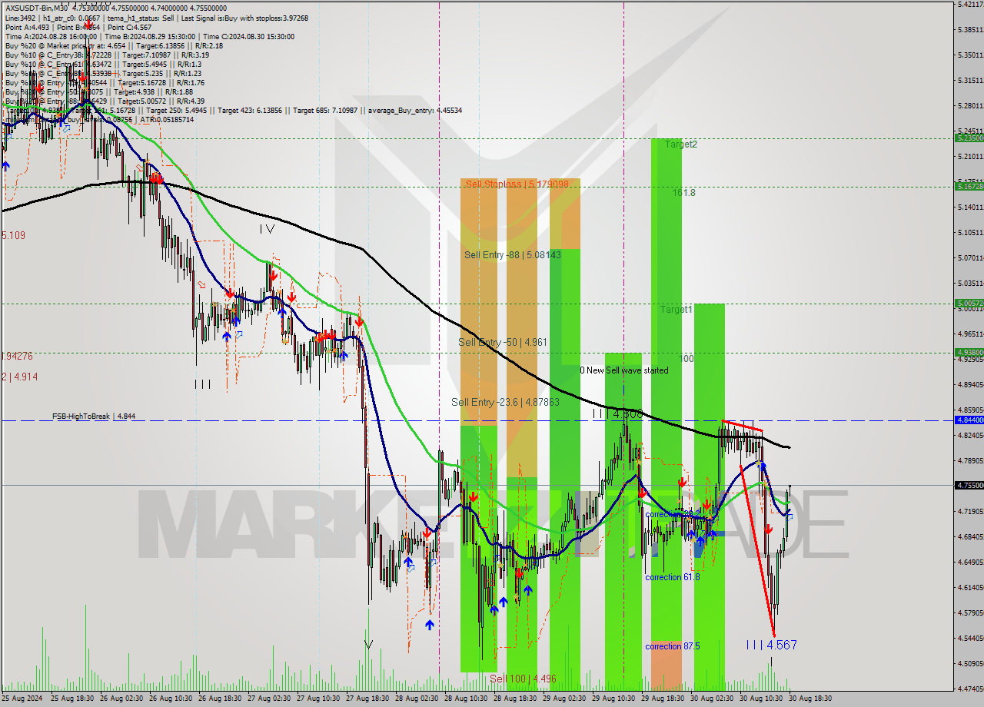The height and width of the screenshot is (707, 984).
Task: Click the '27 Aug 02:30' time label
Action: click(269, 699)
